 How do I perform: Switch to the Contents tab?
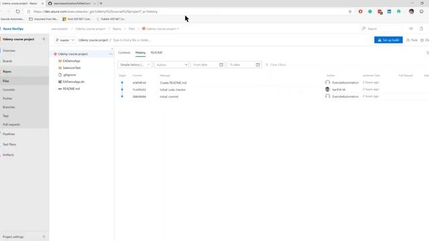(x=124, y=52)
